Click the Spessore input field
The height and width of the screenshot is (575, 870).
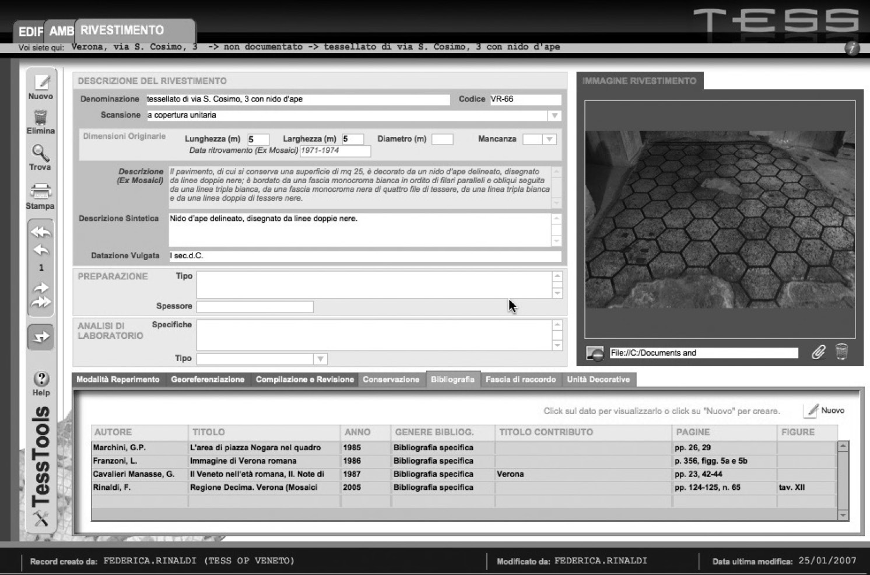[255, 307]
